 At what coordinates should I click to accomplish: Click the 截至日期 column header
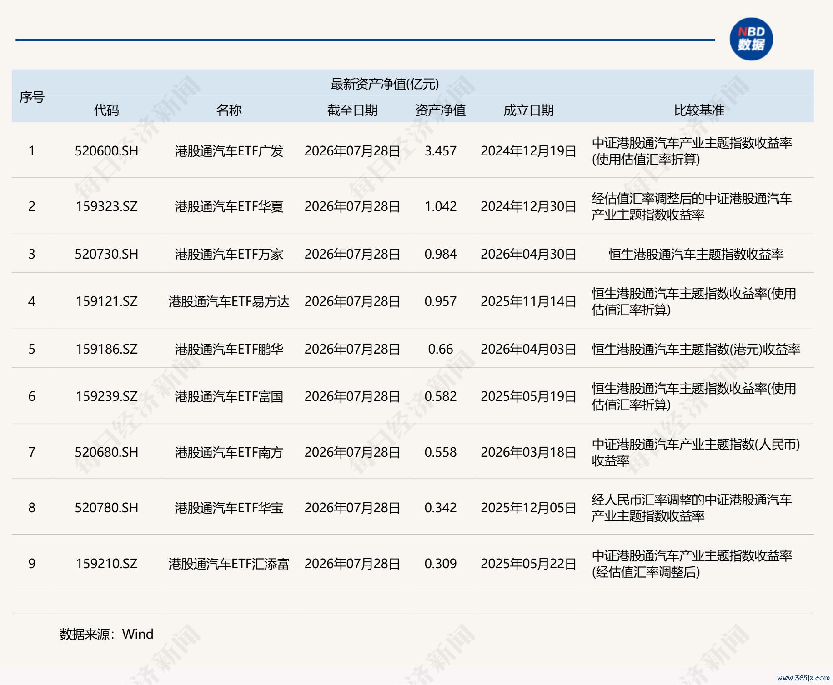point(352,110)
